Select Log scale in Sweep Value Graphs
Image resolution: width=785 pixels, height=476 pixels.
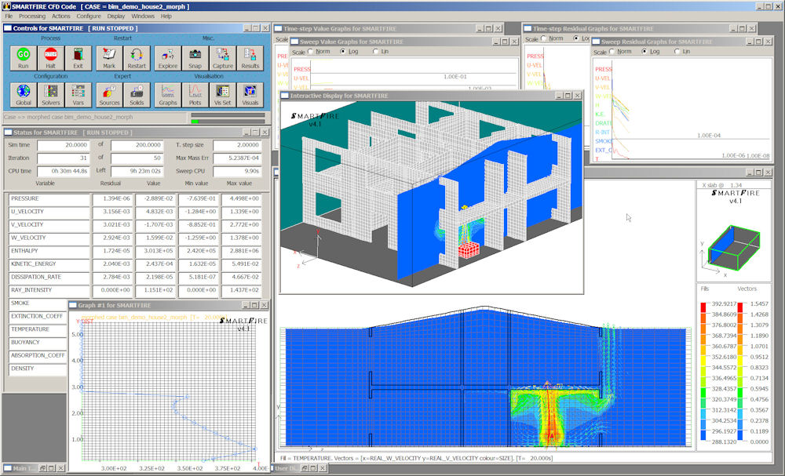[343, 52]
